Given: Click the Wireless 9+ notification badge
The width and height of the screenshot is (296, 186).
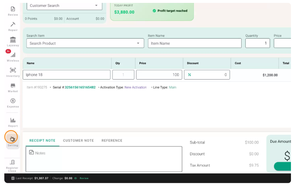Looking at the screenshot, I should [x=8, y=51].
